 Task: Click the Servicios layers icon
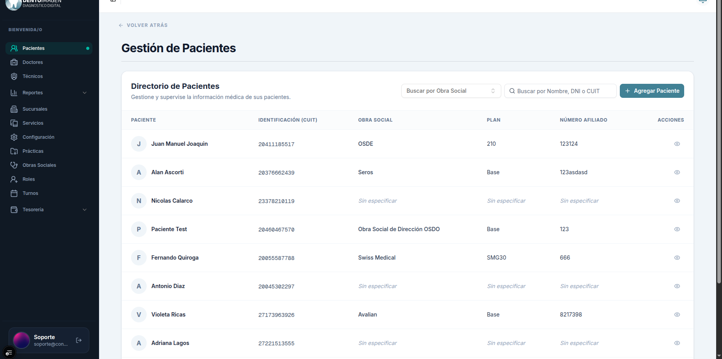(14, 123)
